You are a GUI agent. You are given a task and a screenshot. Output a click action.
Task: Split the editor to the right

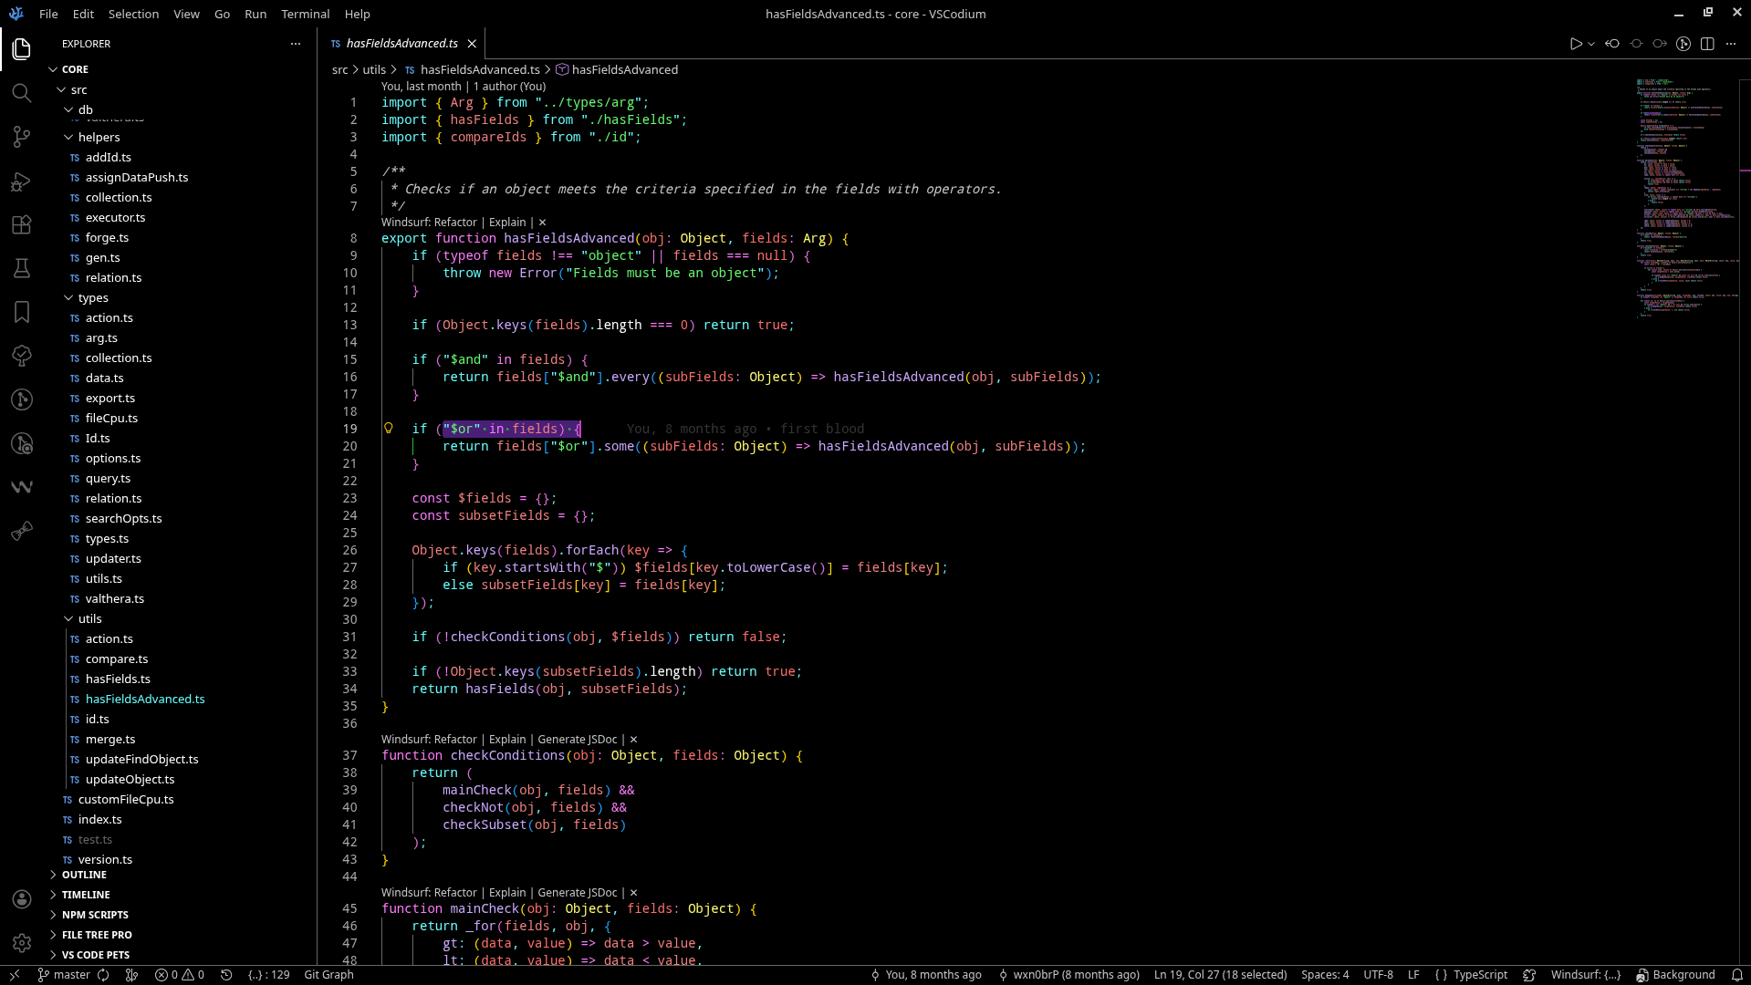(x=1707, y=44)
